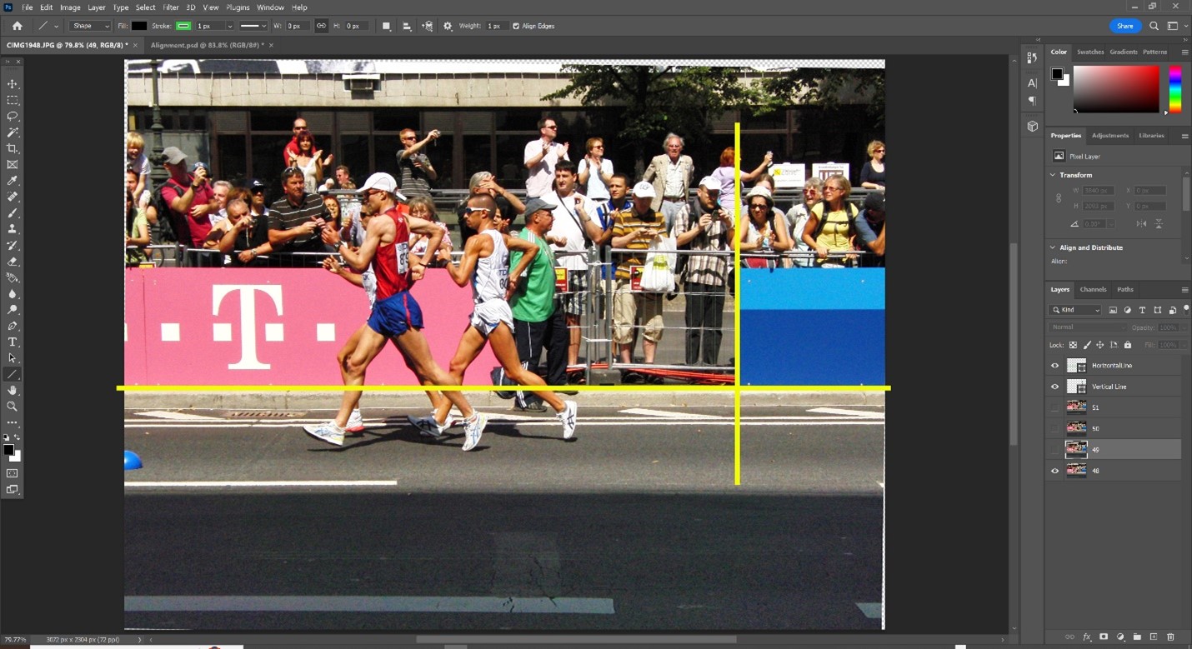
Task: Hide the HorizontalLine layer
Action: pos(1054,366)
